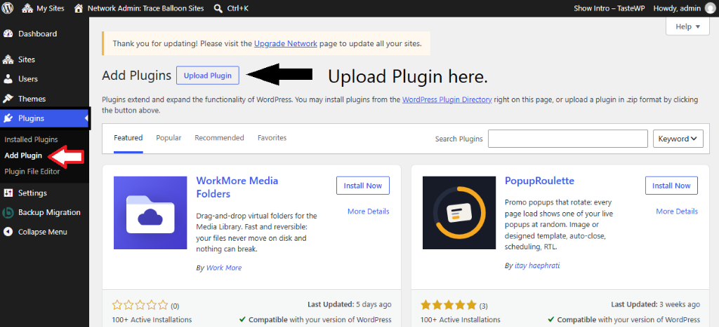Image resolution: width=719 pixels, height=327 pixels.
Task: Open the Ctrl+K search magnifier
Action: 218,8
